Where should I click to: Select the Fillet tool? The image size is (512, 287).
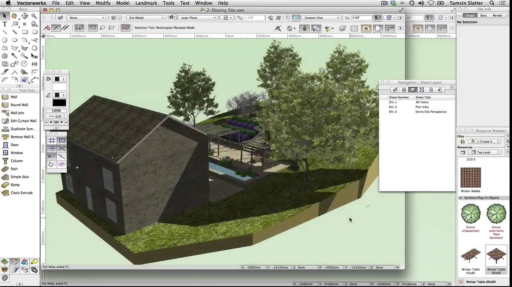(34, 72)
